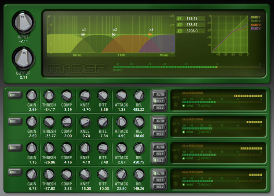This screenshot has width=274, height=196.
Task: Toggle the B2 band enable button
Action: pyautogui.click(x=15, y=121)
